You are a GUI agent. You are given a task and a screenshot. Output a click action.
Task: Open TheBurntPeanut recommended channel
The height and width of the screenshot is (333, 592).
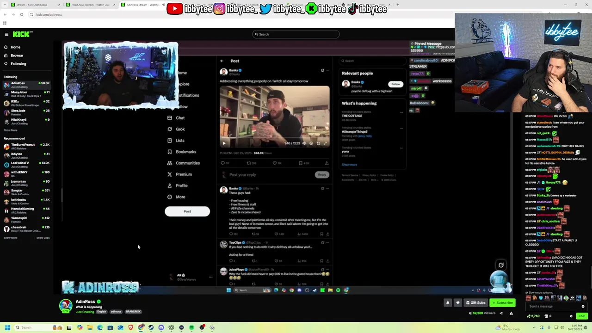26,146
